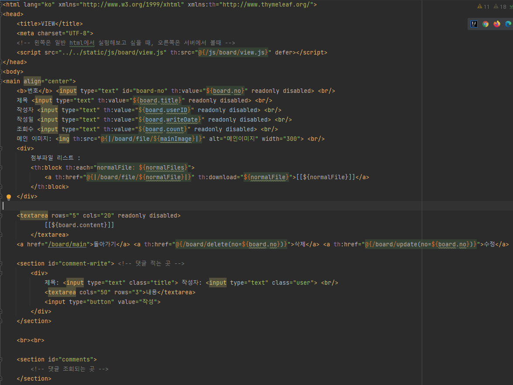
Task: Collapse the readonly <textarea rows="5"> fold marker
Action: pyautogui.click(x=1, y=216)
